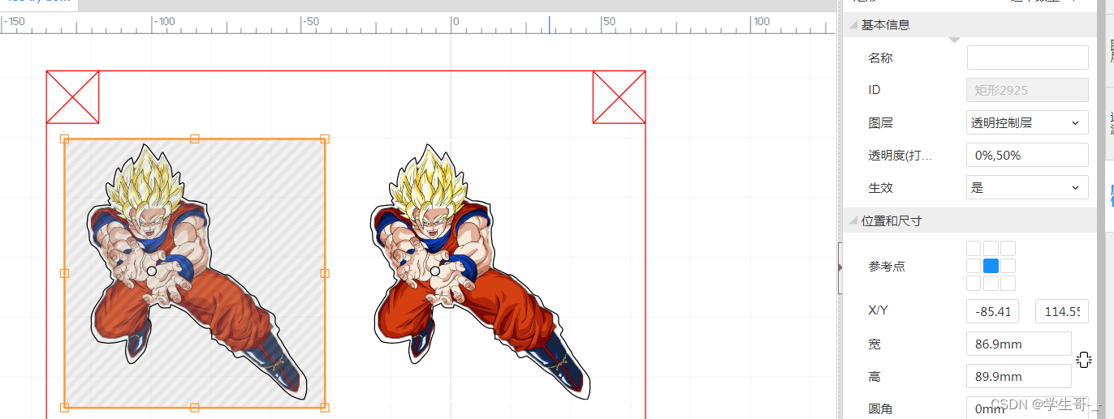Open the 图层 dropdown showing 透明控制层
Screen dimensions: 1114x419
(x=1027, y=122)
